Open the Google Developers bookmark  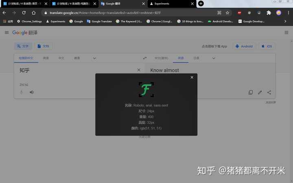coord(251,21)
